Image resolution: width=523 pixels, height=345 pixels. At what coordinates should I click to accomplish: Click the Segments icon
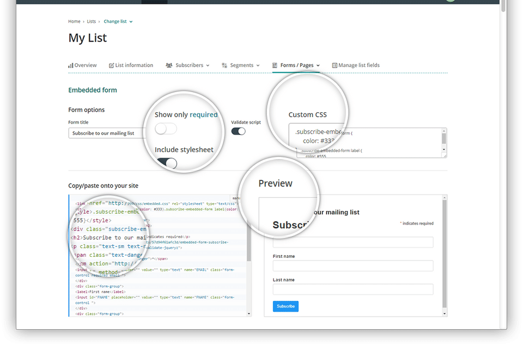224,65
